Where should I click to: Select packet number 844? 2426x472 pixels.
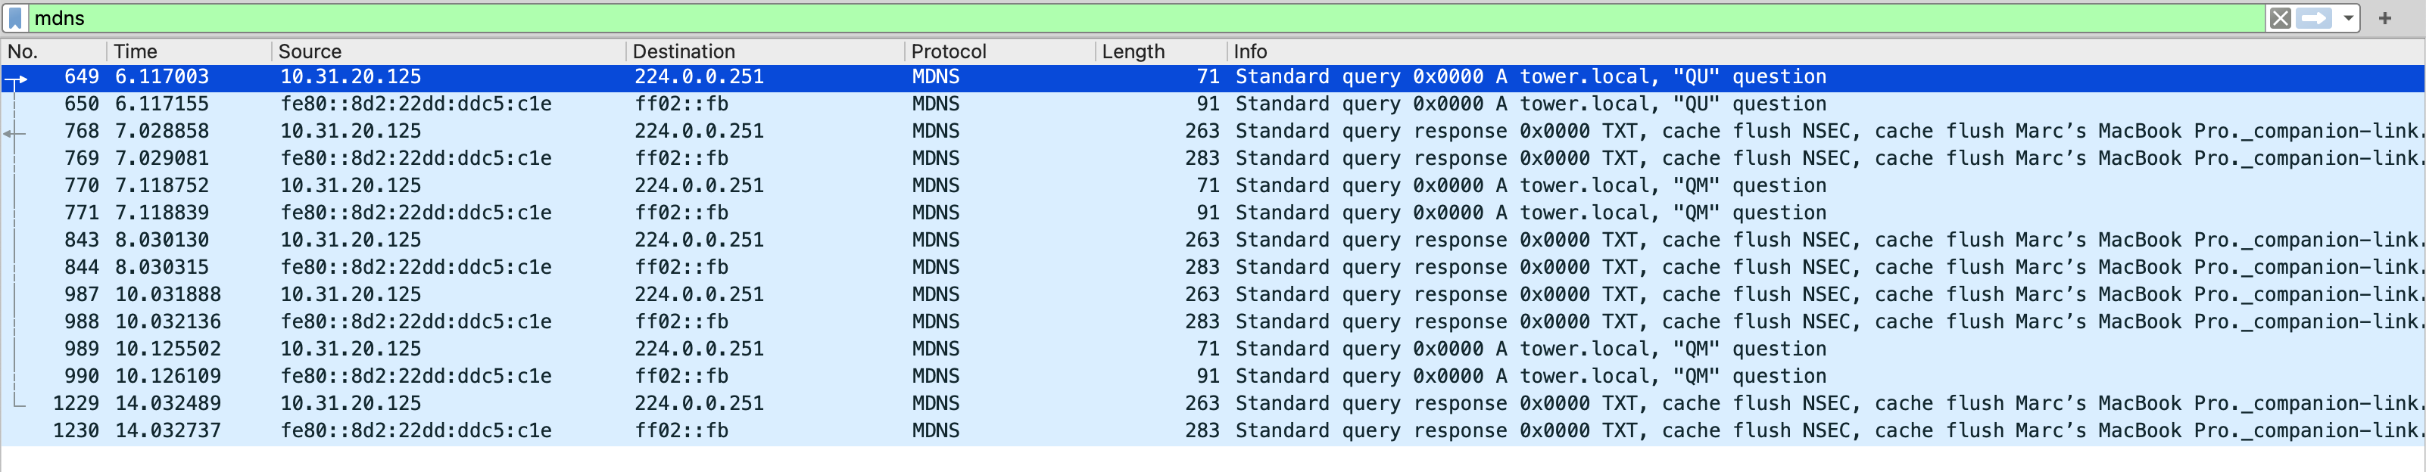click(1213, 268)
